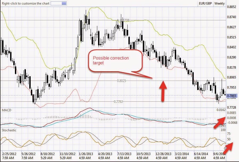Click the 8/18/2012 date axis label
The width and height of the screenshot is (239, 162).
[47, 154]
